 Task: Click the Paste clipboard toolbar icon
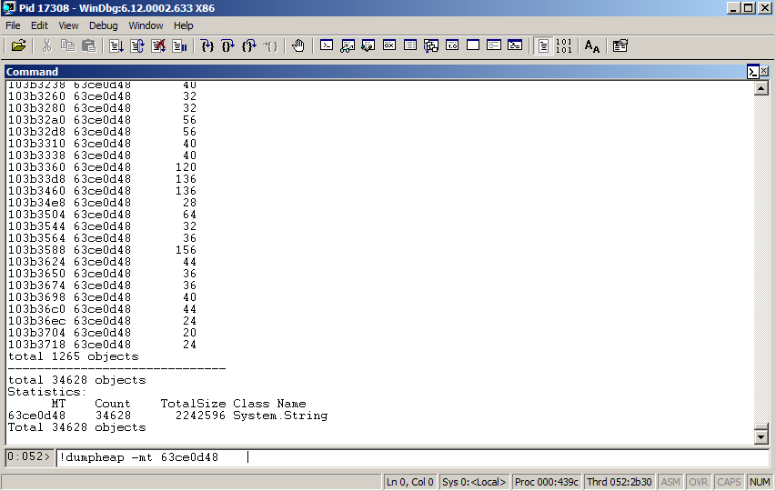(88, 46)
